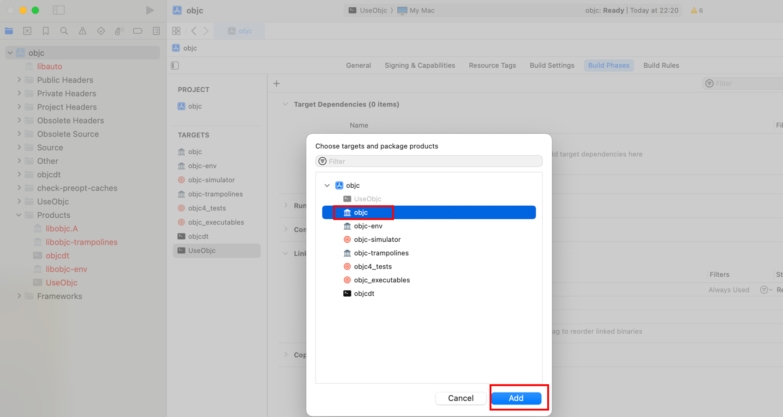Cancel the target selection dialog

coord(460,398)
